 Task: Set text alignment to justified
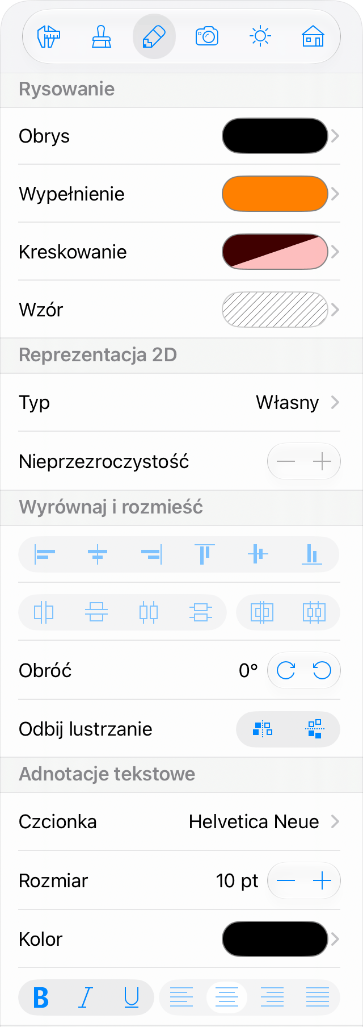(x=318, y=997)
